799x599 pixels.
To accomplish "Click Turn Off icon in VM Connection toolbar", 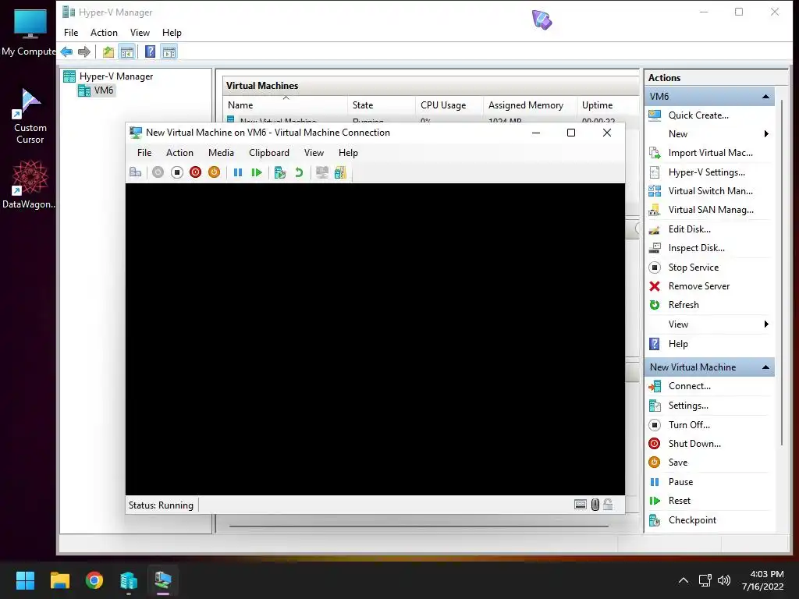I will point(177,172).
